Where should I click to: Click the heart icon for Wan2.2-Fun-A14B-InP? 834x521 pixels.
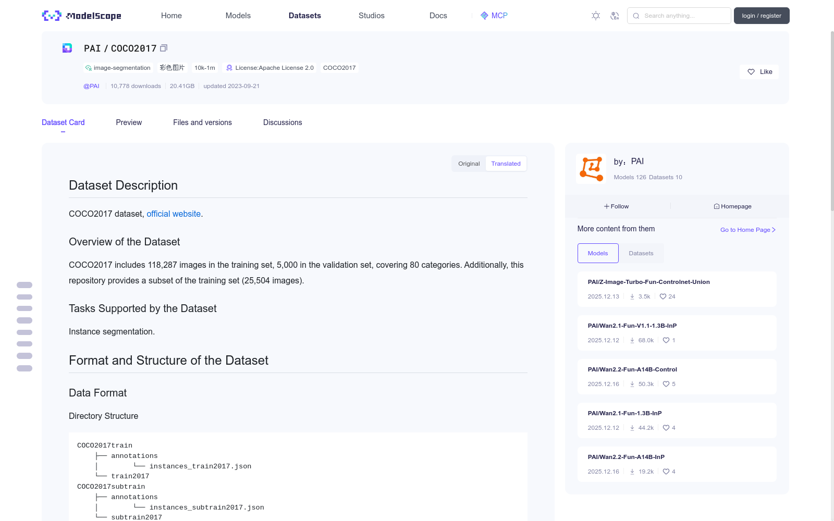[x=666, y=472]
